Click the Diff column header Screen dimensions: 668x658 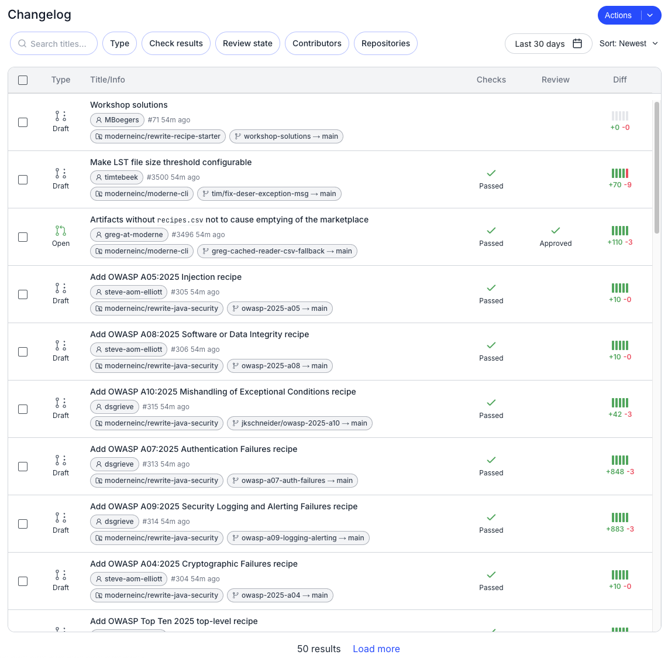click(620, 80)
